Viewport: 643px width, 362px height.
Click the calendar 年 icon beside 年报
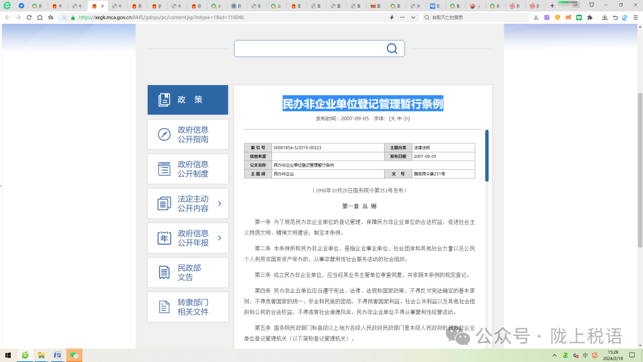tap(164, 238)
